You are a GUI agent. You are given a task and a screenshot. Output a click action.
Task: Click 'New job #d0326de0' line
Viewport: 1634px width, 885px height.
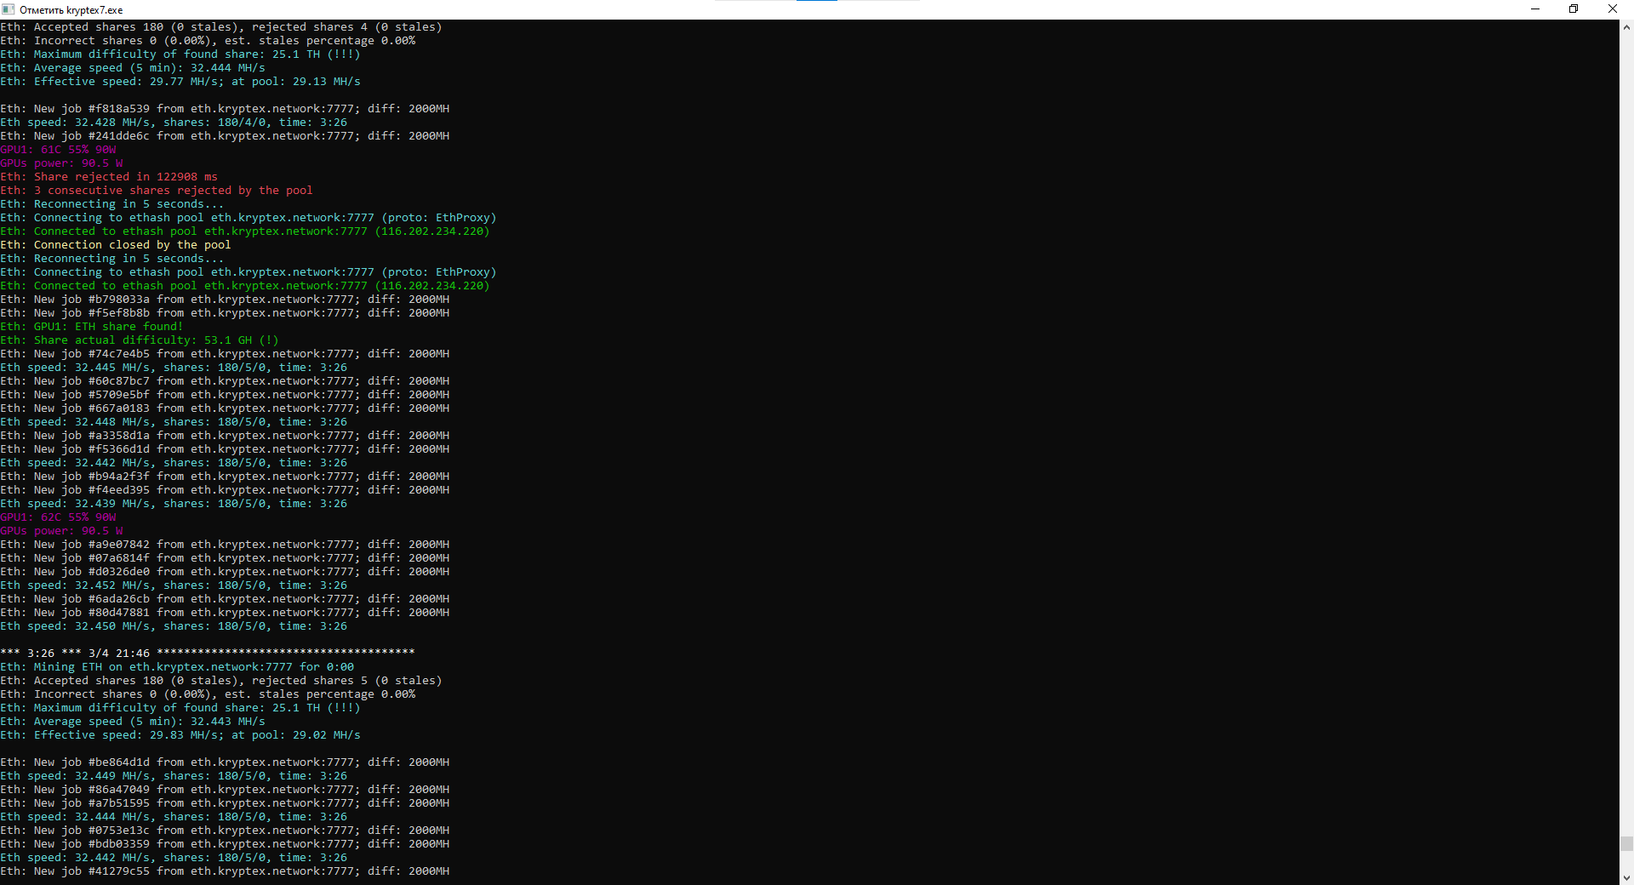click(x=225, y=572)
